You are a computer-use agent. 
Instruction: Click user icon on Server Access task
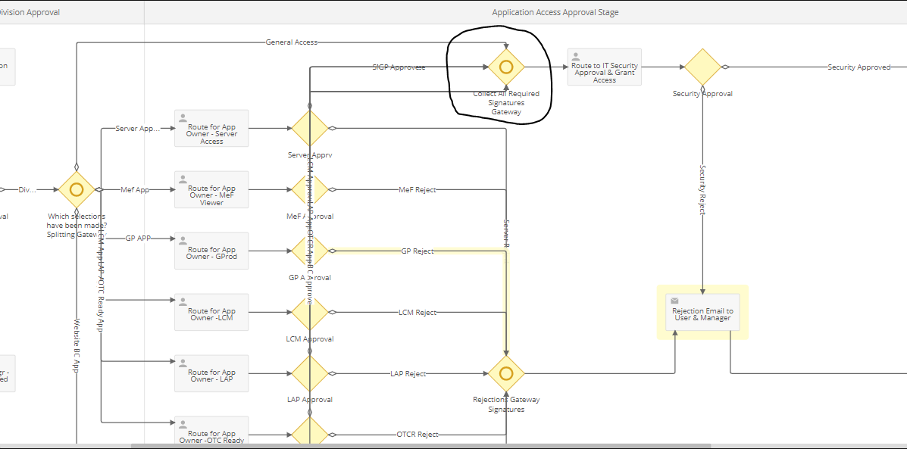pos(183,118)
